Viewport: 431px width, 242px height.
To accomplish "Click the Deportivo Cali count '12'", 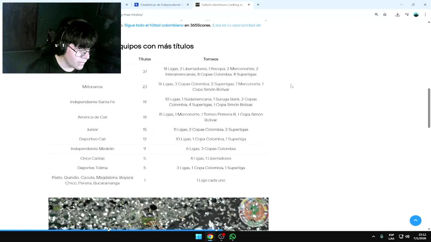I will click(145, 139).
